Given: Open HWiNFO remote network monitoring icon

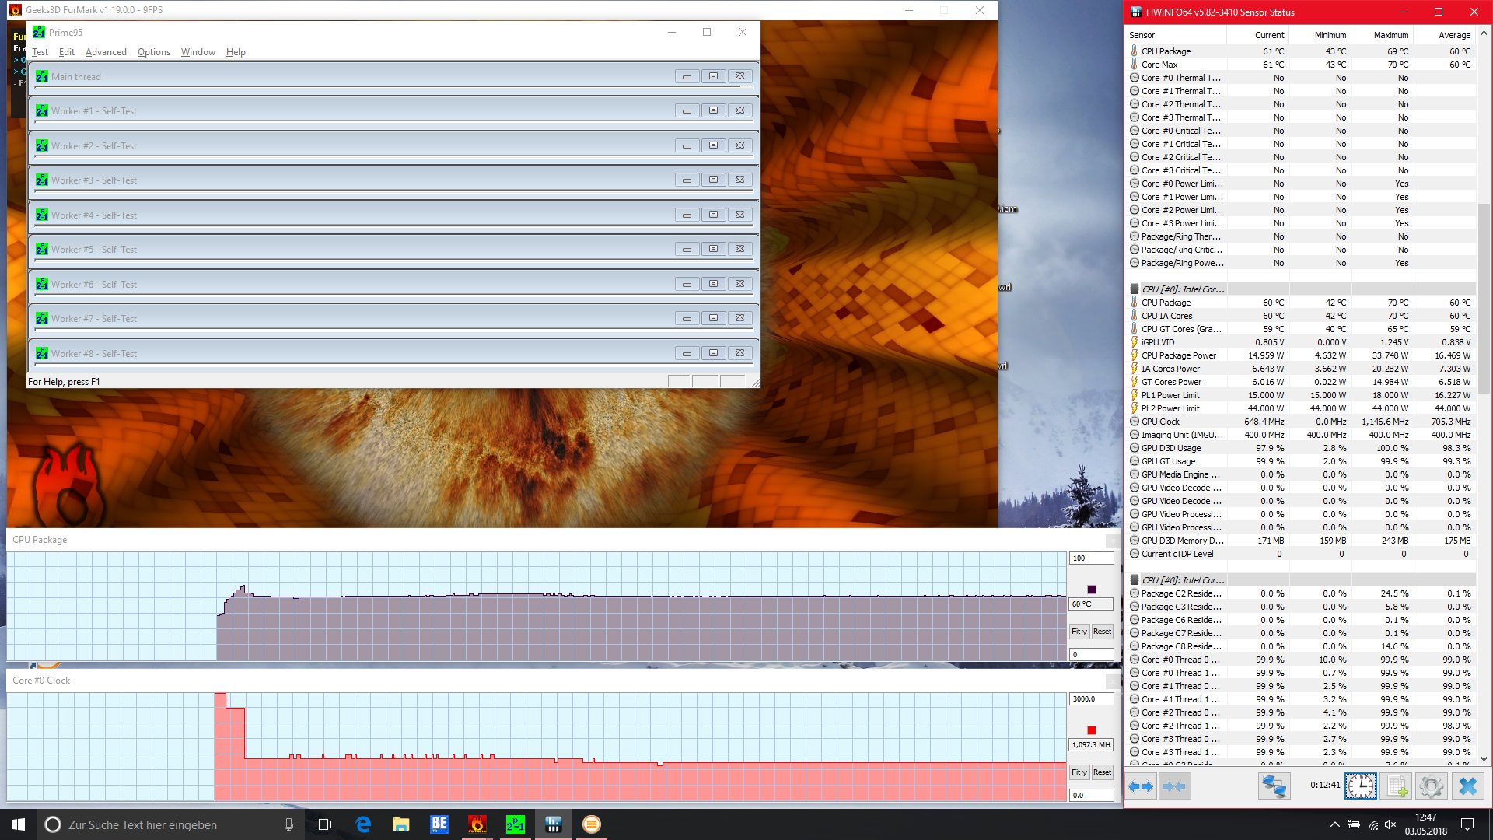Looking at the screenshot, I should (1274, 787).
